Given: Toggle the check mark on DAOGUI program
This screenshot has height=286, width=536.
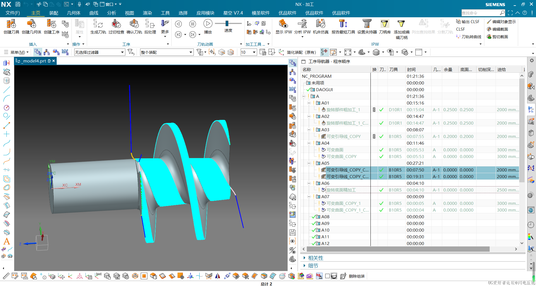Looking at the screenshot, I should (308, 90).
